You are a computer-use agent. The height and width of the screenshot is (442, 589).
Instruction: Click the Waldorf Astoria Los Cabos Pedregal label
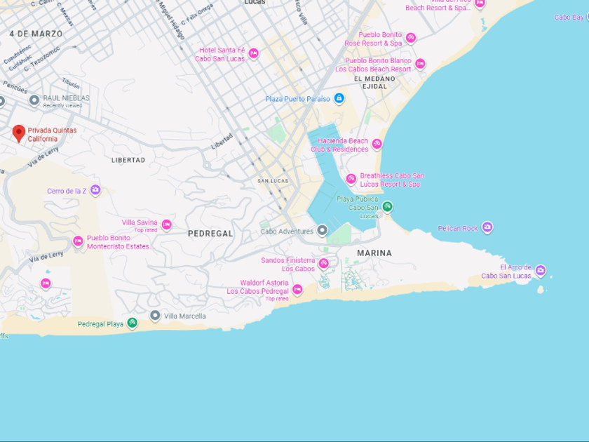pyautogui.click(x=258, y=287)
